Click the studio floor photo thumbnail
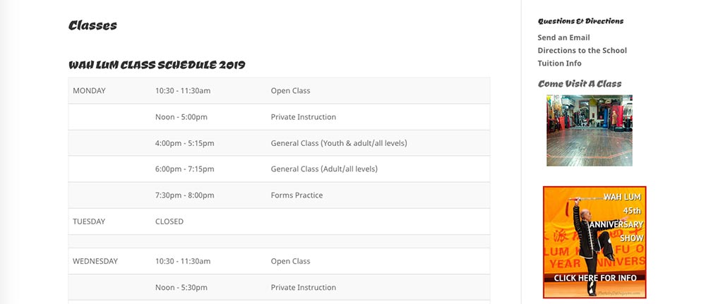 590,130
